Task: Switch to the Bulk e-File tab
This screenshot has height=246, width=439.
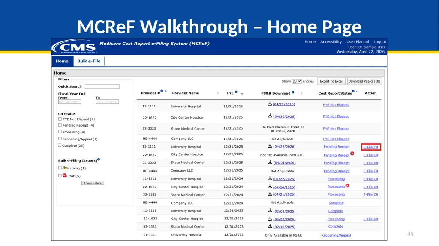Action: (89, 61)
